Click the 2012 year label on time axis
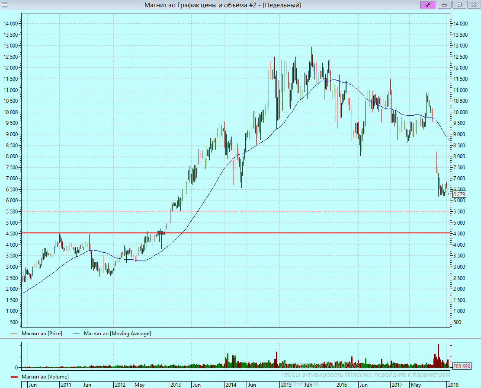This screenshot has height=388, width=481. click(120, 385)
